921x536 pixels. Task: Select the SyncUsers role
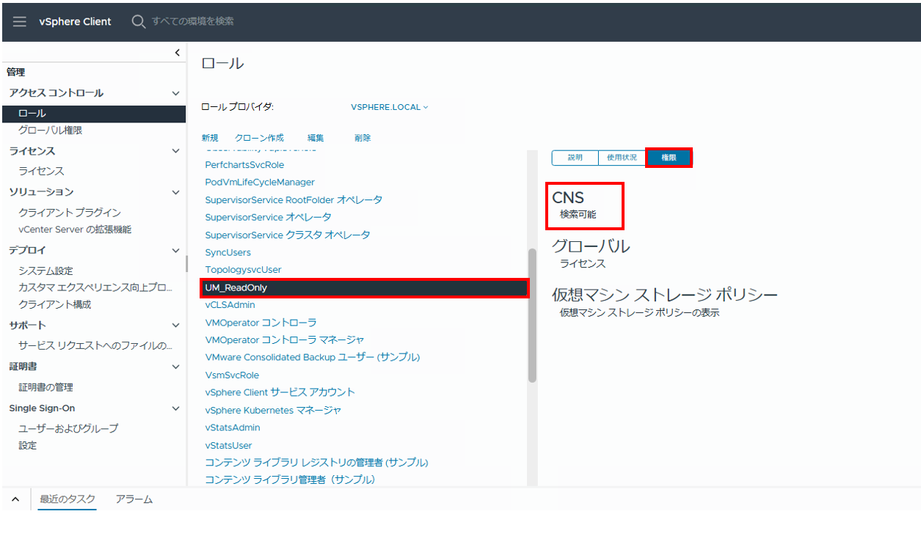pyautogui.click(x=227, y=252)
